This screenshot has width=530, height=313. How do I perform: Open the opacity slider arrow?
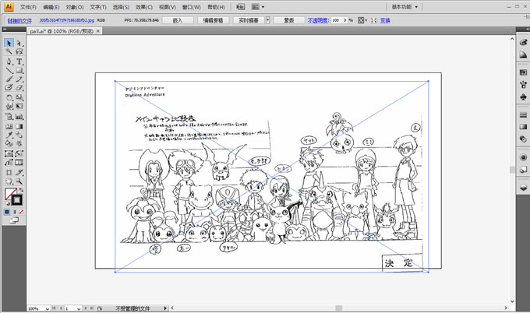point(345,20)
